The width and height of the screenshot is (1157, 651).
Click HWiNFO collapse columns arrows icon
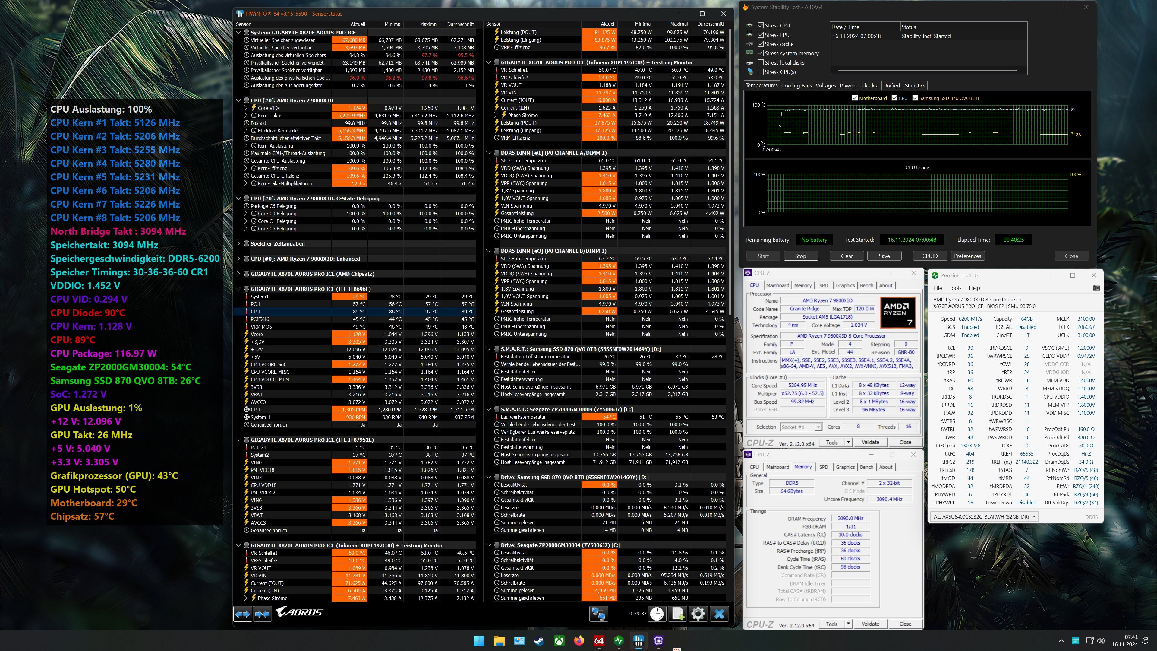point(262,614)
